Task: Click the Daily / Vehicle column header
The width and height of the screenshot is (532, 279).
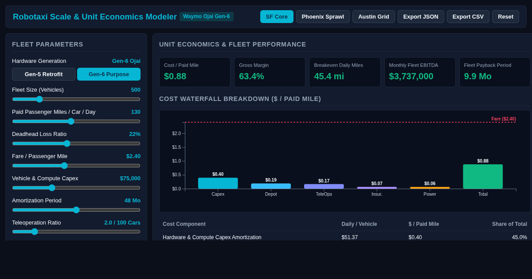Action: click(359, 224)
